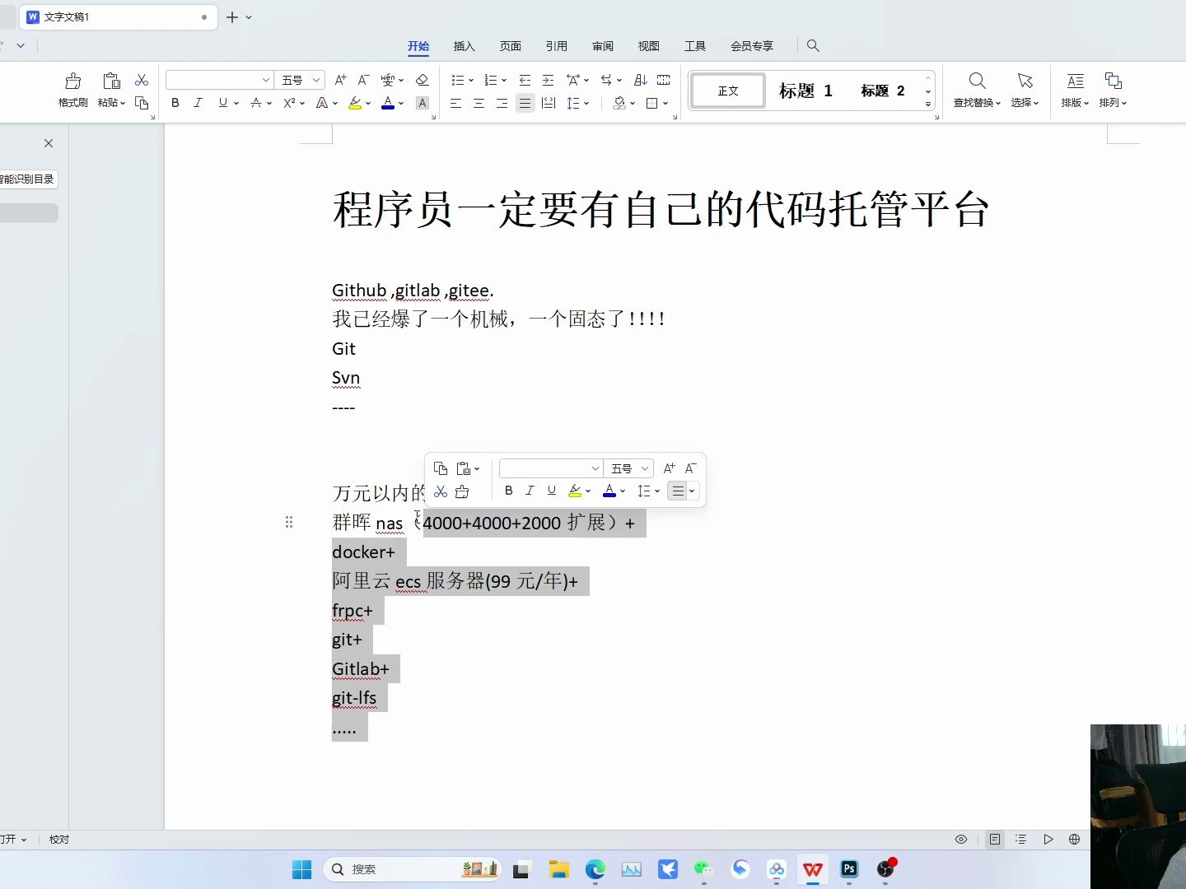Expand the styles gallery more arrow

click(x=927, y=105)
